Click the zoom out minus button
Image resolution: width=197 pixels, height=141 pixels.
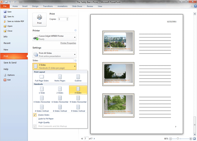click(x=170, y=139)
